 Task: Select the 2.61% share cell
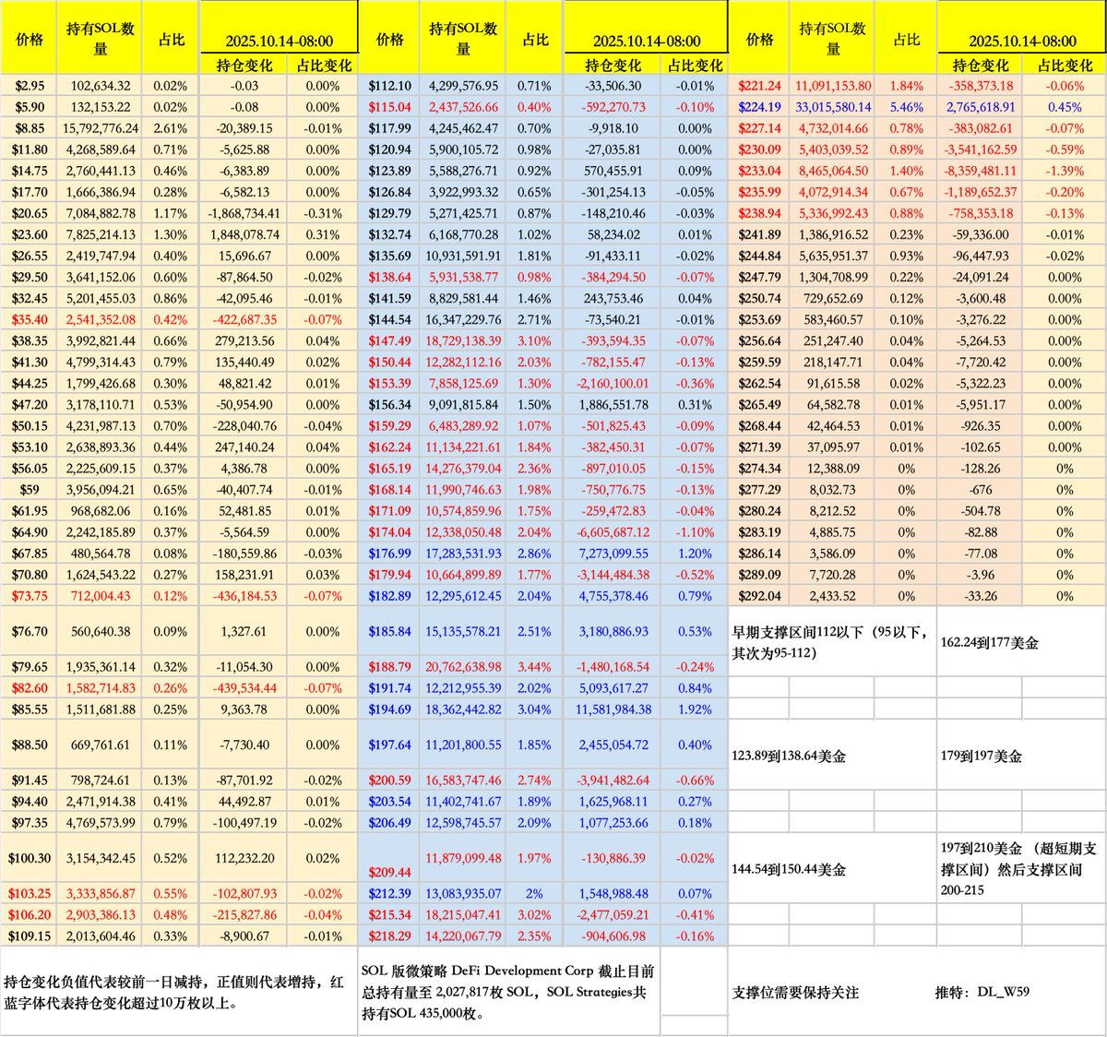(x=170, y=128)
